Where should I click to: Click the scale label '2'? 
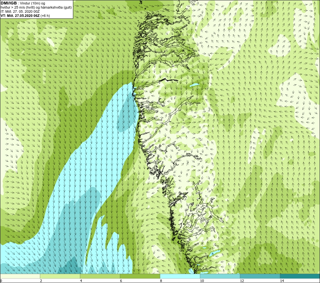coord(41,281)
